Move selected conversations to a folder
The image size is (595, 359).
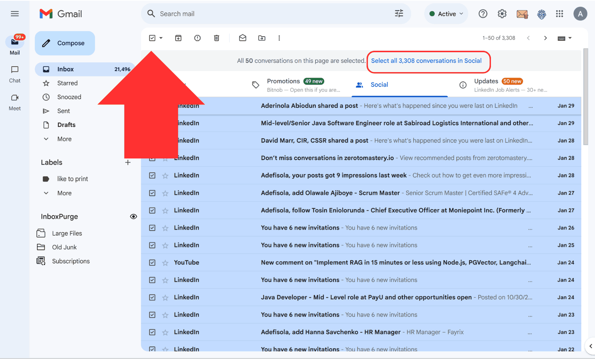pyautogui.click(x=262, y=38)
